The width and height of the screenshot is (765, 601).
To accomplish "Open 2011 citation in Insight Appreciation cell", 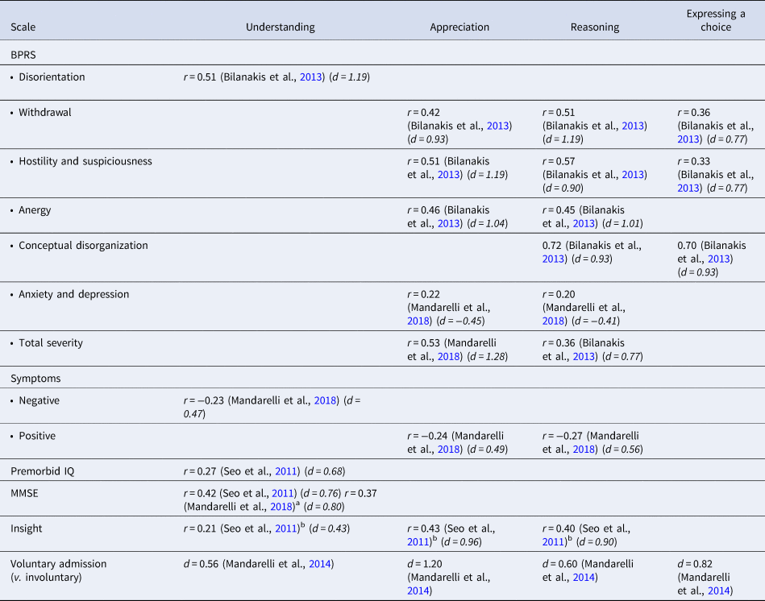I will coord(419,541).
